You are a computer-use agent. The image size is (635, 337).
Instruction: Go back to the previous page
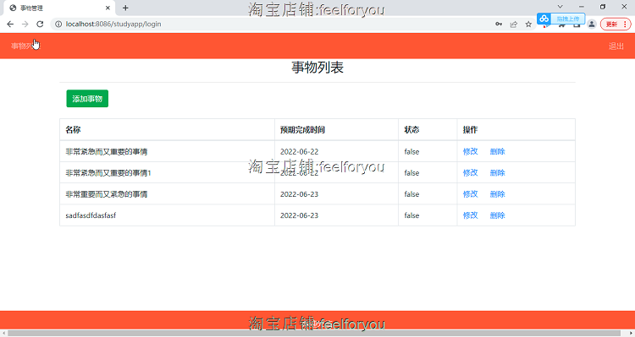click(10, 24)
